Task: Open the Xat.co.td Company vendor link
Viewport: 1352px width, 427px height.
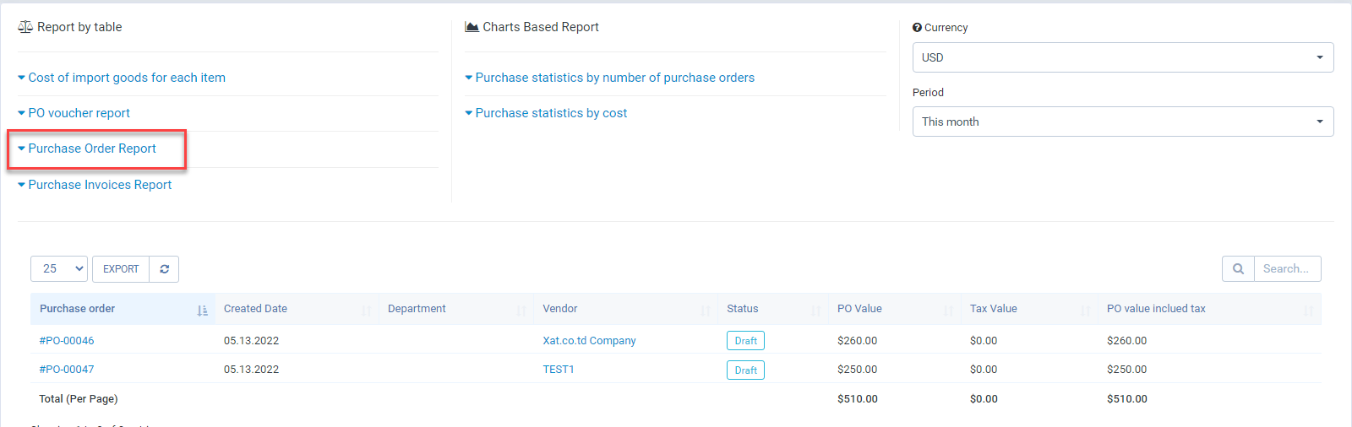Action: click(589, 341)
